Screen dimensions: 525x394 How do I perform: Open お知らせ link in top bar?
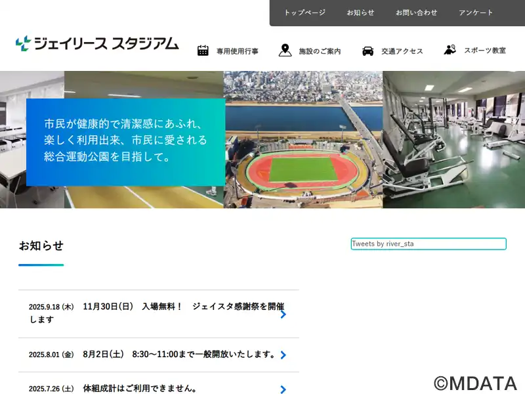pos(360,12)
